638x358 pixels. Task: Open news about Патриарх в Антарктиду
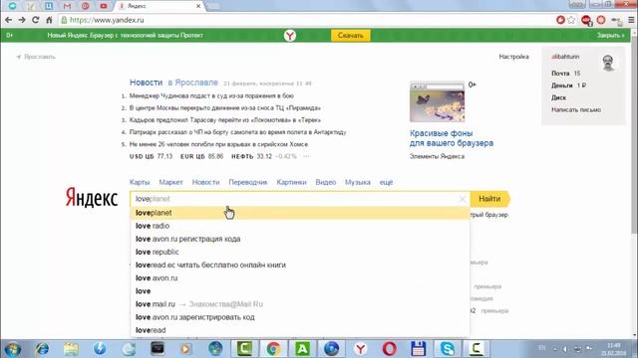click(x=237, y=132)
